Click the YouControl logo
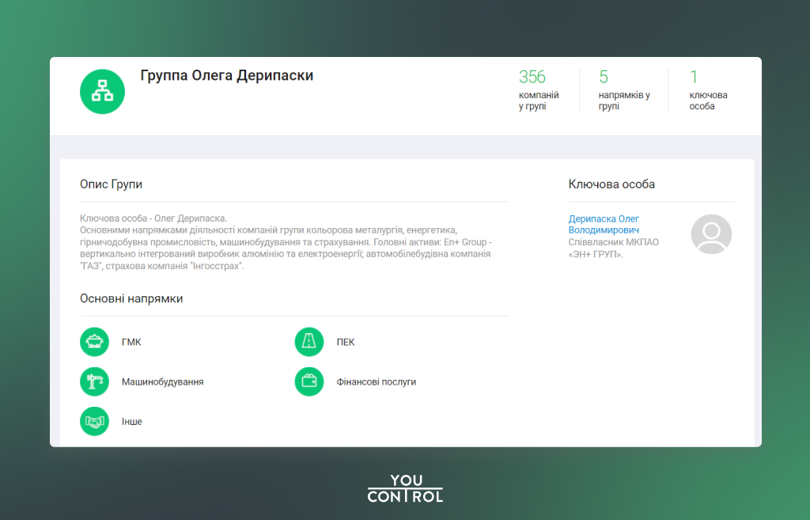 tap(406, 488)
